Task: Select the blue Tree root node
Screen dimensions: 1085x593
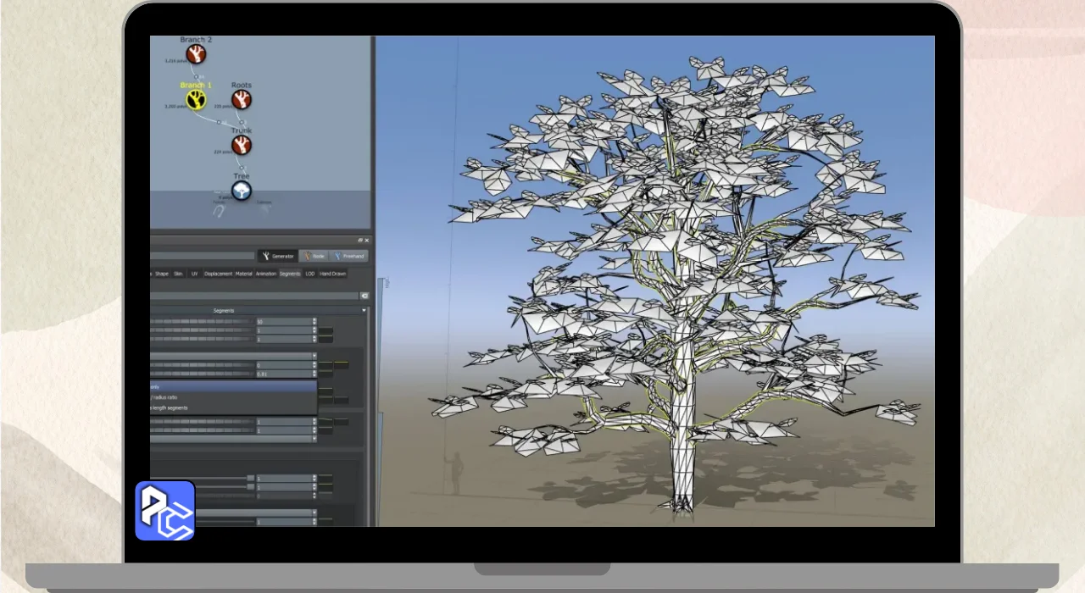Action: click(242, 190)
